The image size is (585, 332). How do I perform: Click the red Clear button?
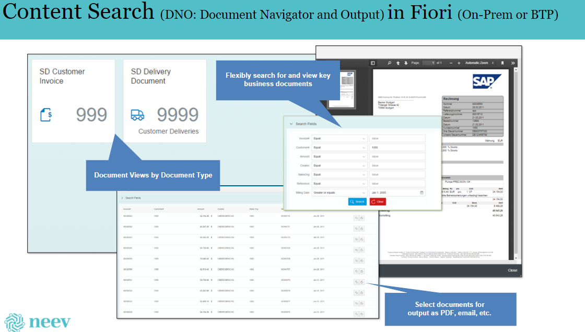pyautogui.click(x=378, y=201)
